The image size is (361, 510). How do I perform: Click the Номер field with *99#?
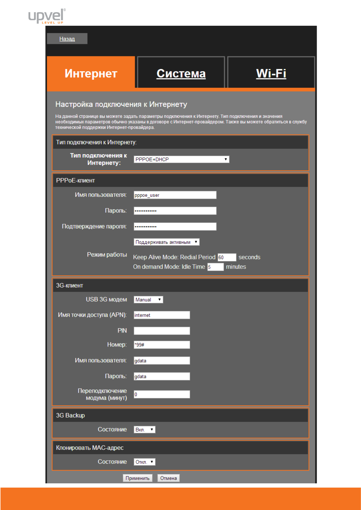[162, 345]
